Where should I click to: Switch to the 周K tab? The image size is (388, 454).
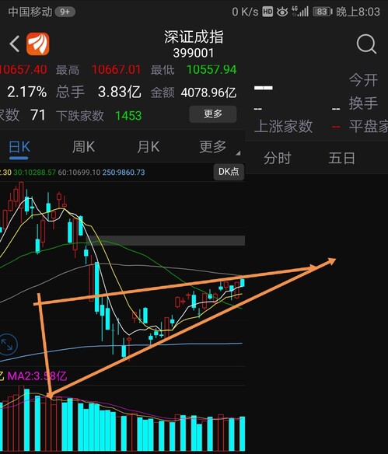tap(84, 147)
